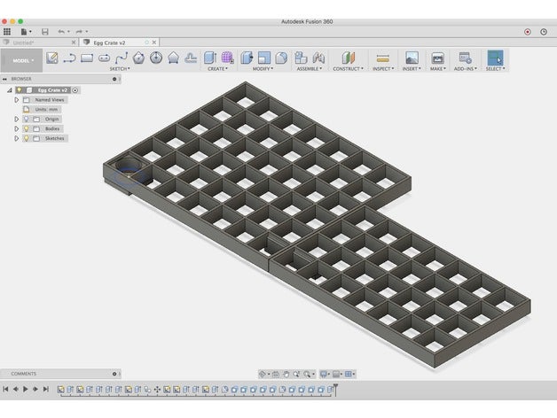Open the ASSEMBLE menu

pos(309,68)
